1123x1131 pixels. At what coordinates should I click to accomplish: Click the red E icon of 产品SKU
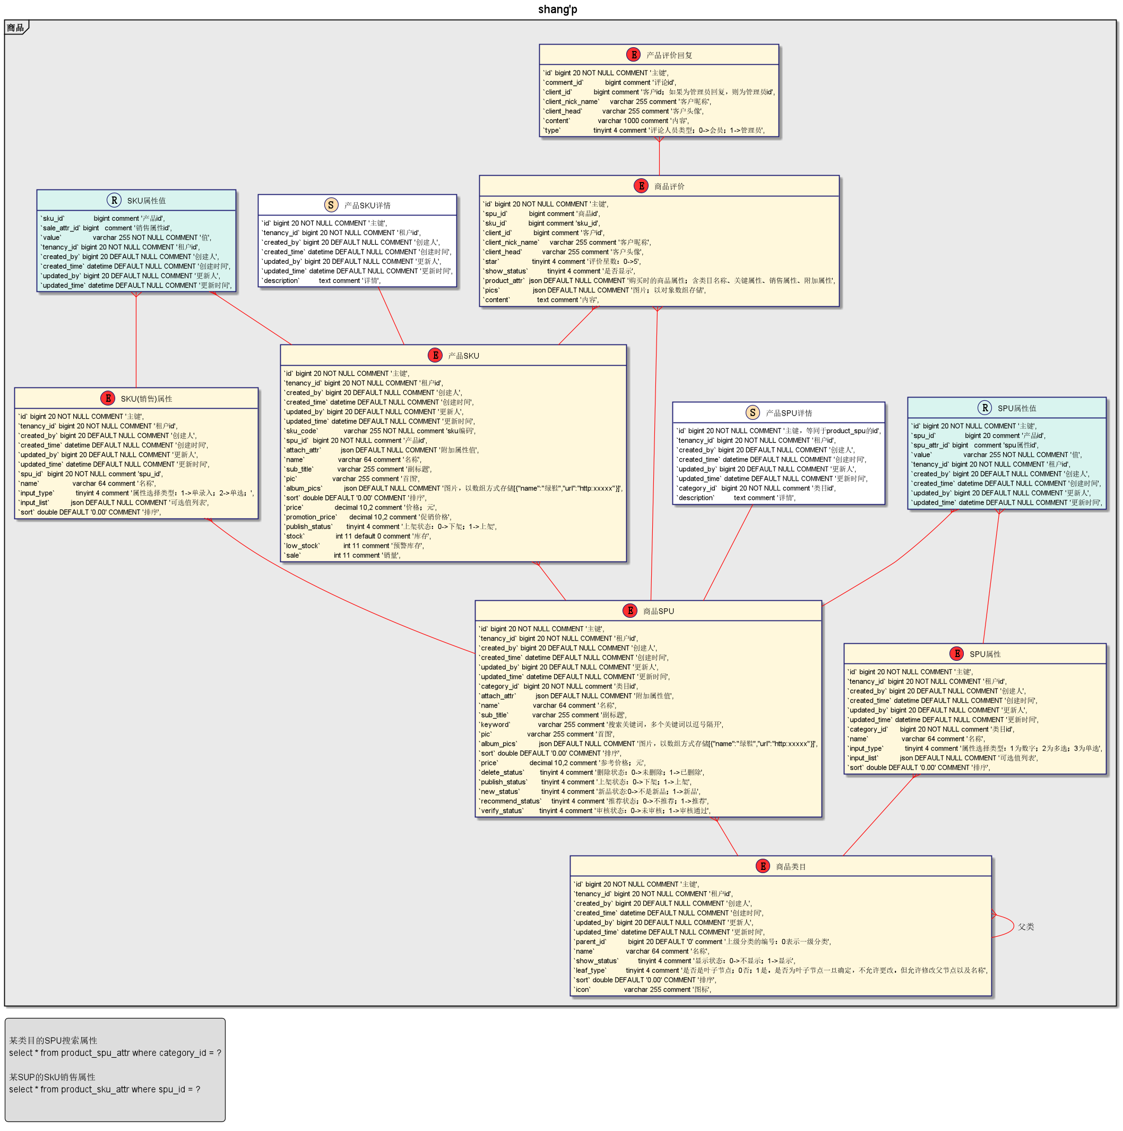[435, 355]
